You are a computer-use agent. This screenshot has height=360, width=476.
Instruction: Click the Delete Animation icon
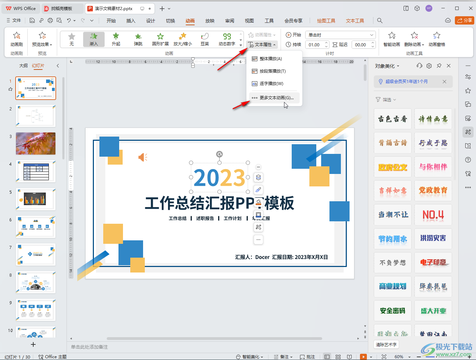point(414,36)
